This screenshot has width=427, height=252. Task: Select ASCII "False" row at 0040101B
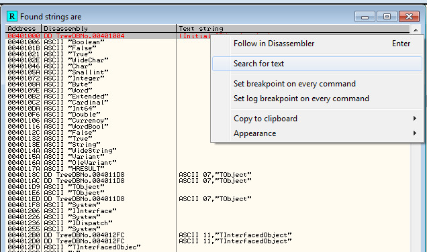point(108,48)
